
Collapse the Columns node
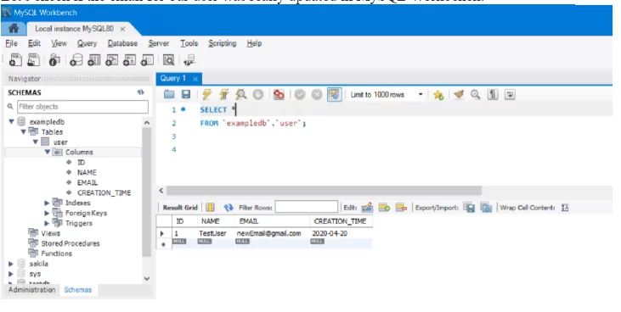tap(47, 152)
